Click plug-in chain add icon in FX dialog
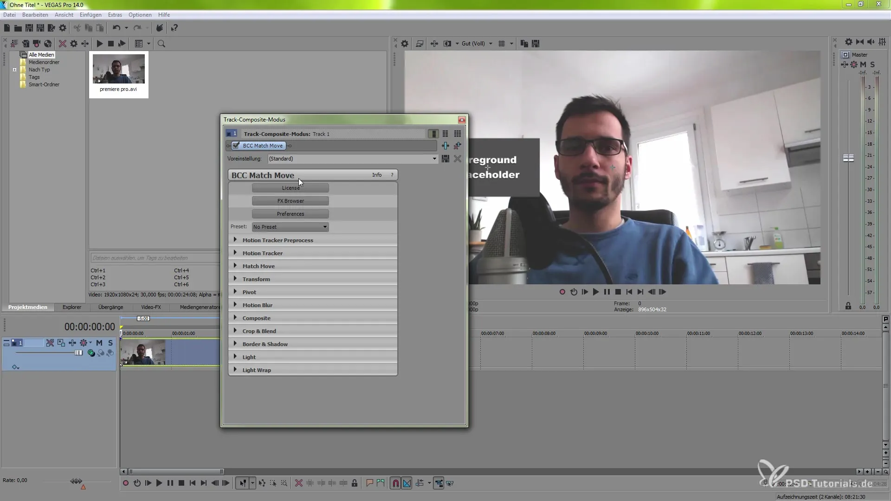891x501 pixels. tap(445, 146)
